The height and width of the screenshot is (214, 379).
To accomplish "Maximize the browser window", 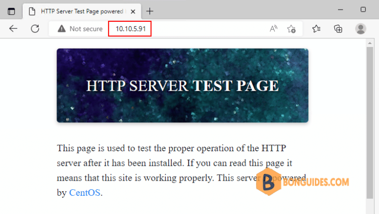I will [363, 10].
